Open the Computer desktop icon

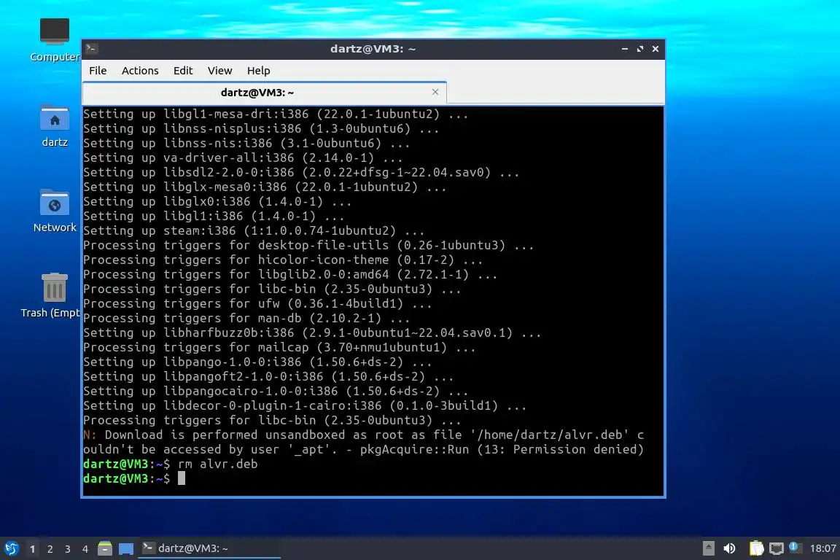(x=55, y=39)
